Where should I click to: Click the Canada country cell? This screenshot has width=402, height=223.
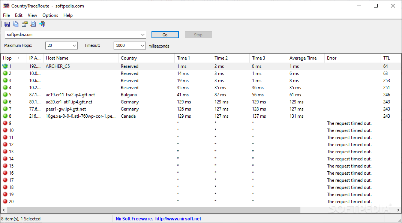pyautogui.click(x=128, y=116)
